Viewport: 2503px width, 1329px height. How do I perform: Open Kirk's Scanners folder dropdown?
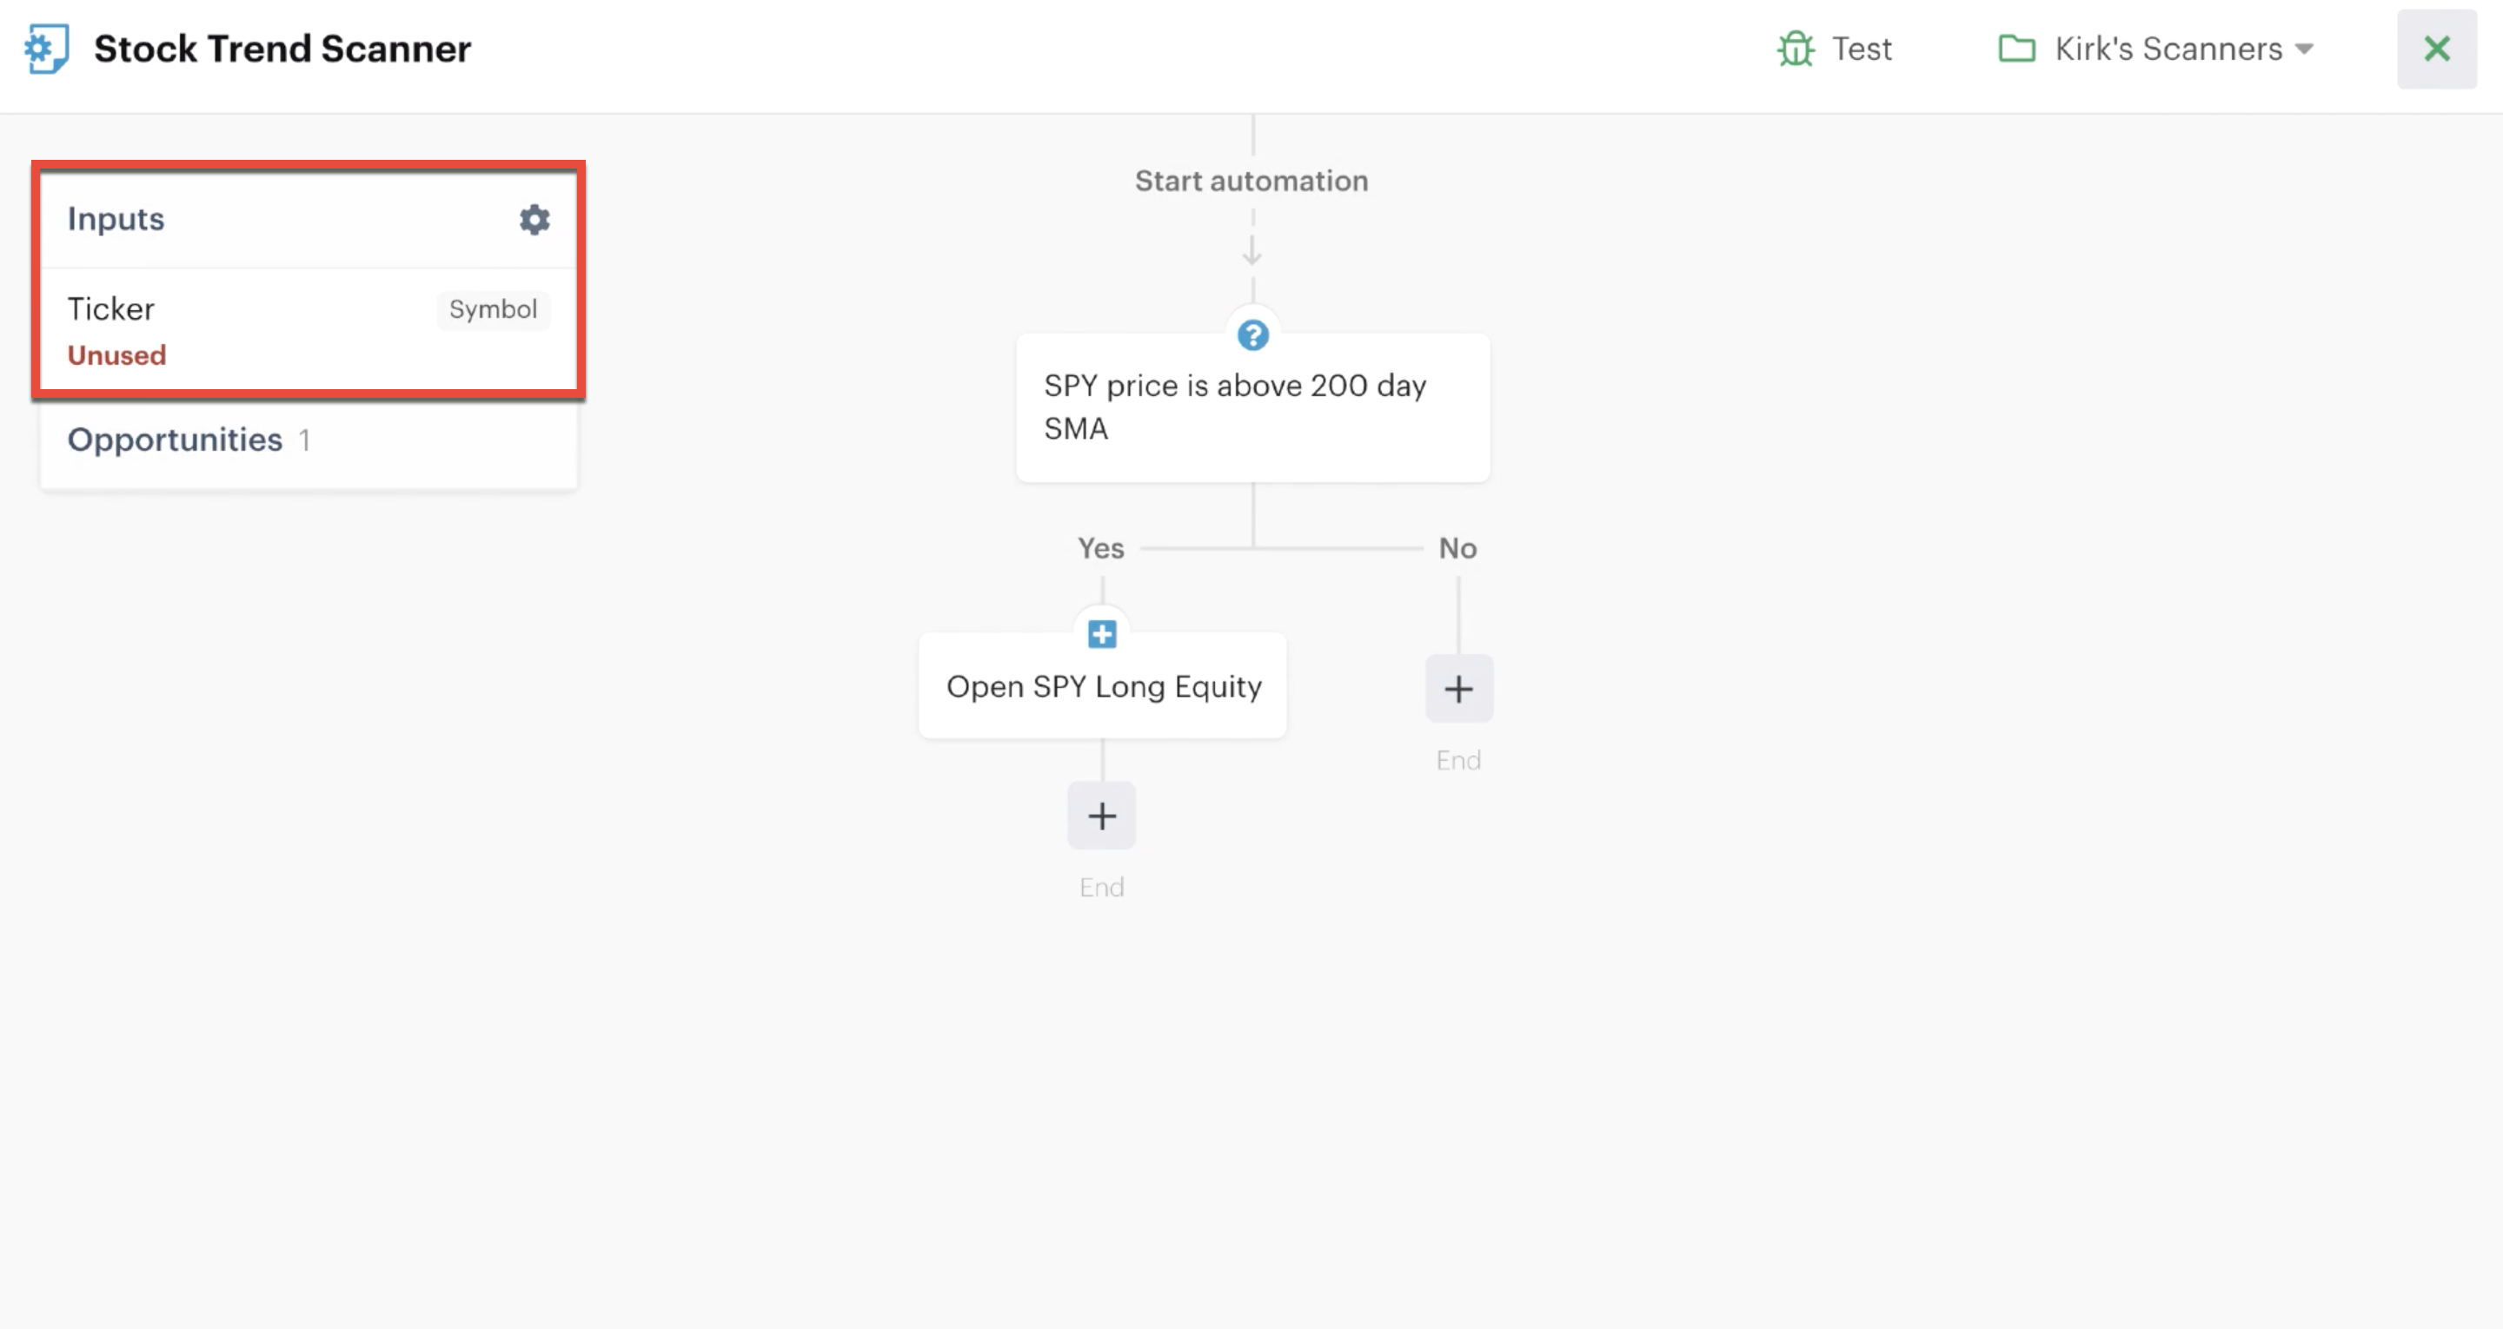(x=2155, y=49)
